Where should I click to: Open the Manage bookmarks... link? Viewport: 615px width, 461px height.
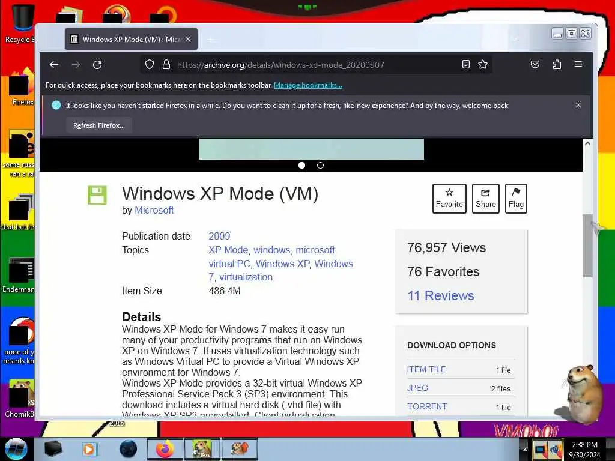point(308,85)
